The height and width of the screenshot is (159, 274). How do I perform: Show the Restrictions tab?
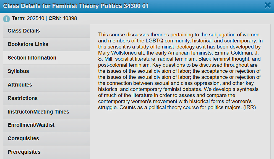(46, 98)
